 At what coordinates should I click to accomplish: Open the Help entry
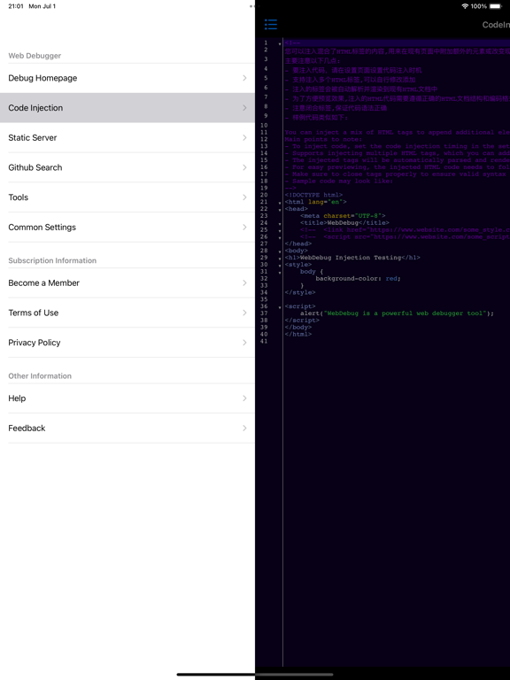click(127, 398)
